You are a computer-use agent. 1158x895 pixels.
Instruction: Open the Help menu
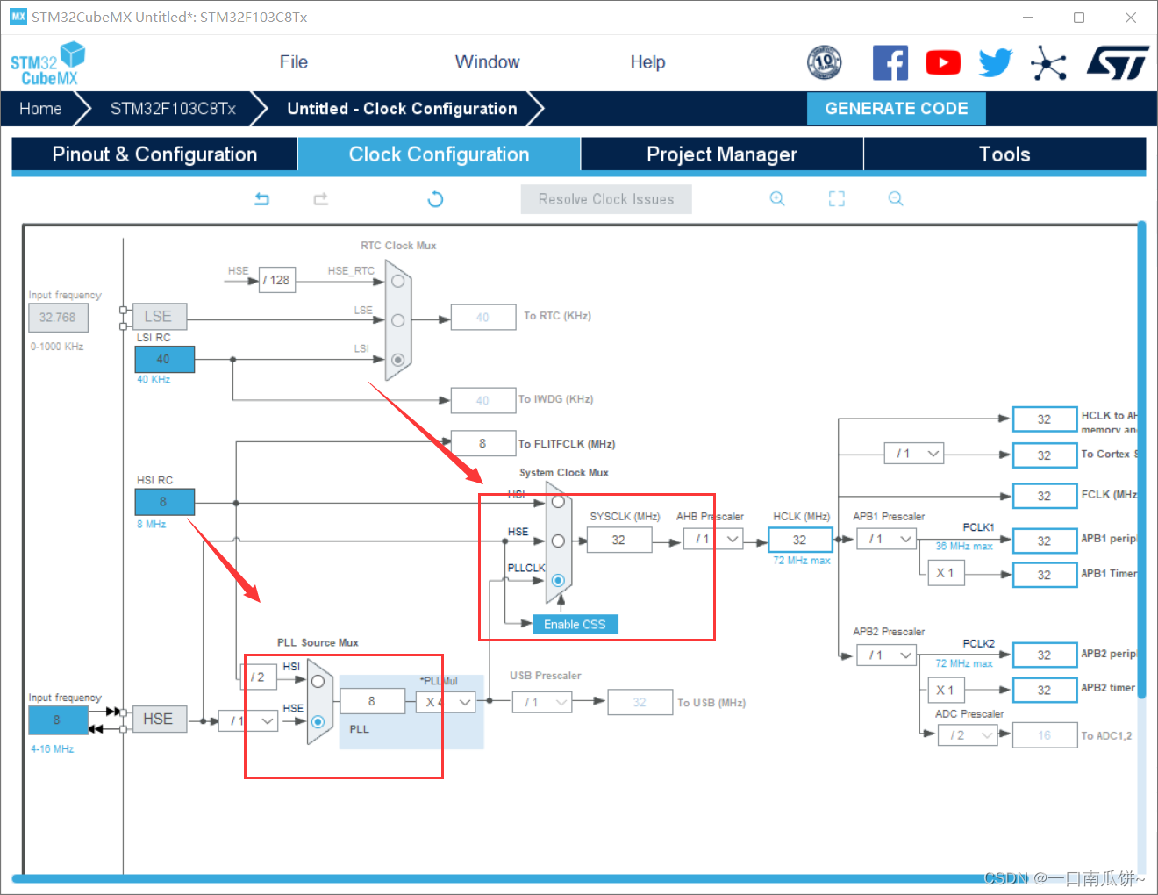click(647, 62)
